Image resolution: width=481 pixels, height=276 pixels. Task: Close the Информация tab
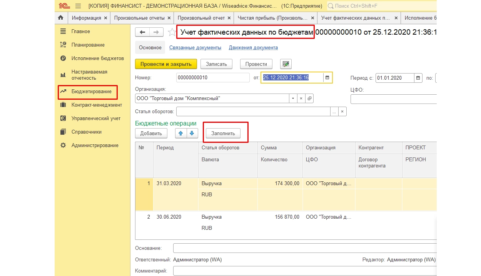pos(105,18)
